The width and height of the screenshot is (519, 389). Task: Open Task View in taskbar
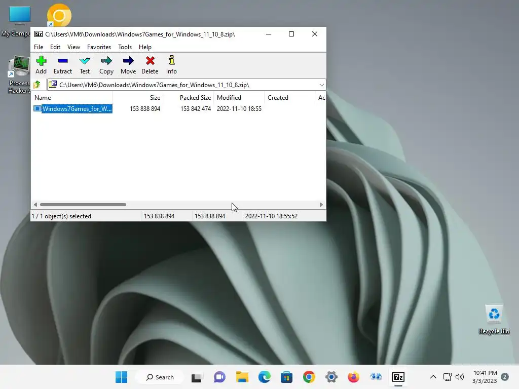[x=197, y=377]
